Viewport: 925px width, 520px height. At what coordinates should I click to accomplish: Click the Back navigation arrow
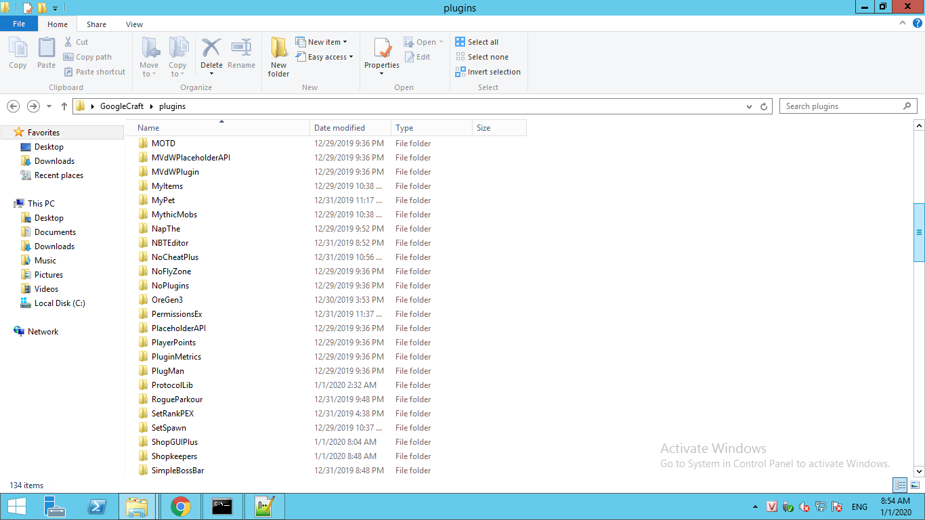(x=13, y=106)
